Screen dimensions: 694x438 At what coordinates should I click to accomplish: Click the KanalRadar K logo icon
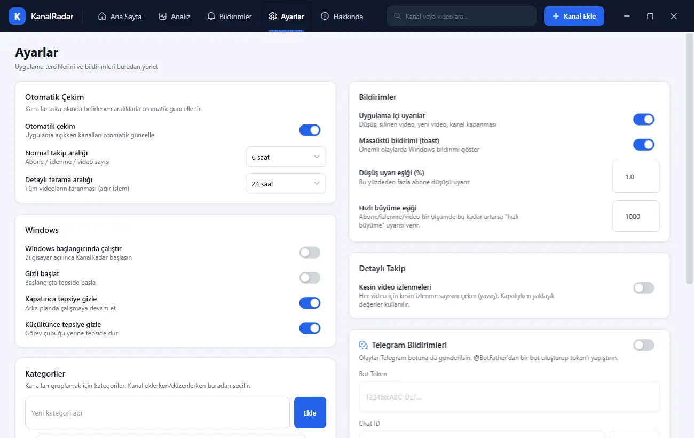click(18, 16)
